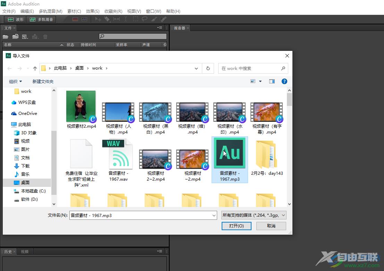This screenshot has width=384, height=271.
Task: Expand the 文件名 combo box dropdown
Action: tap(214, 216)
